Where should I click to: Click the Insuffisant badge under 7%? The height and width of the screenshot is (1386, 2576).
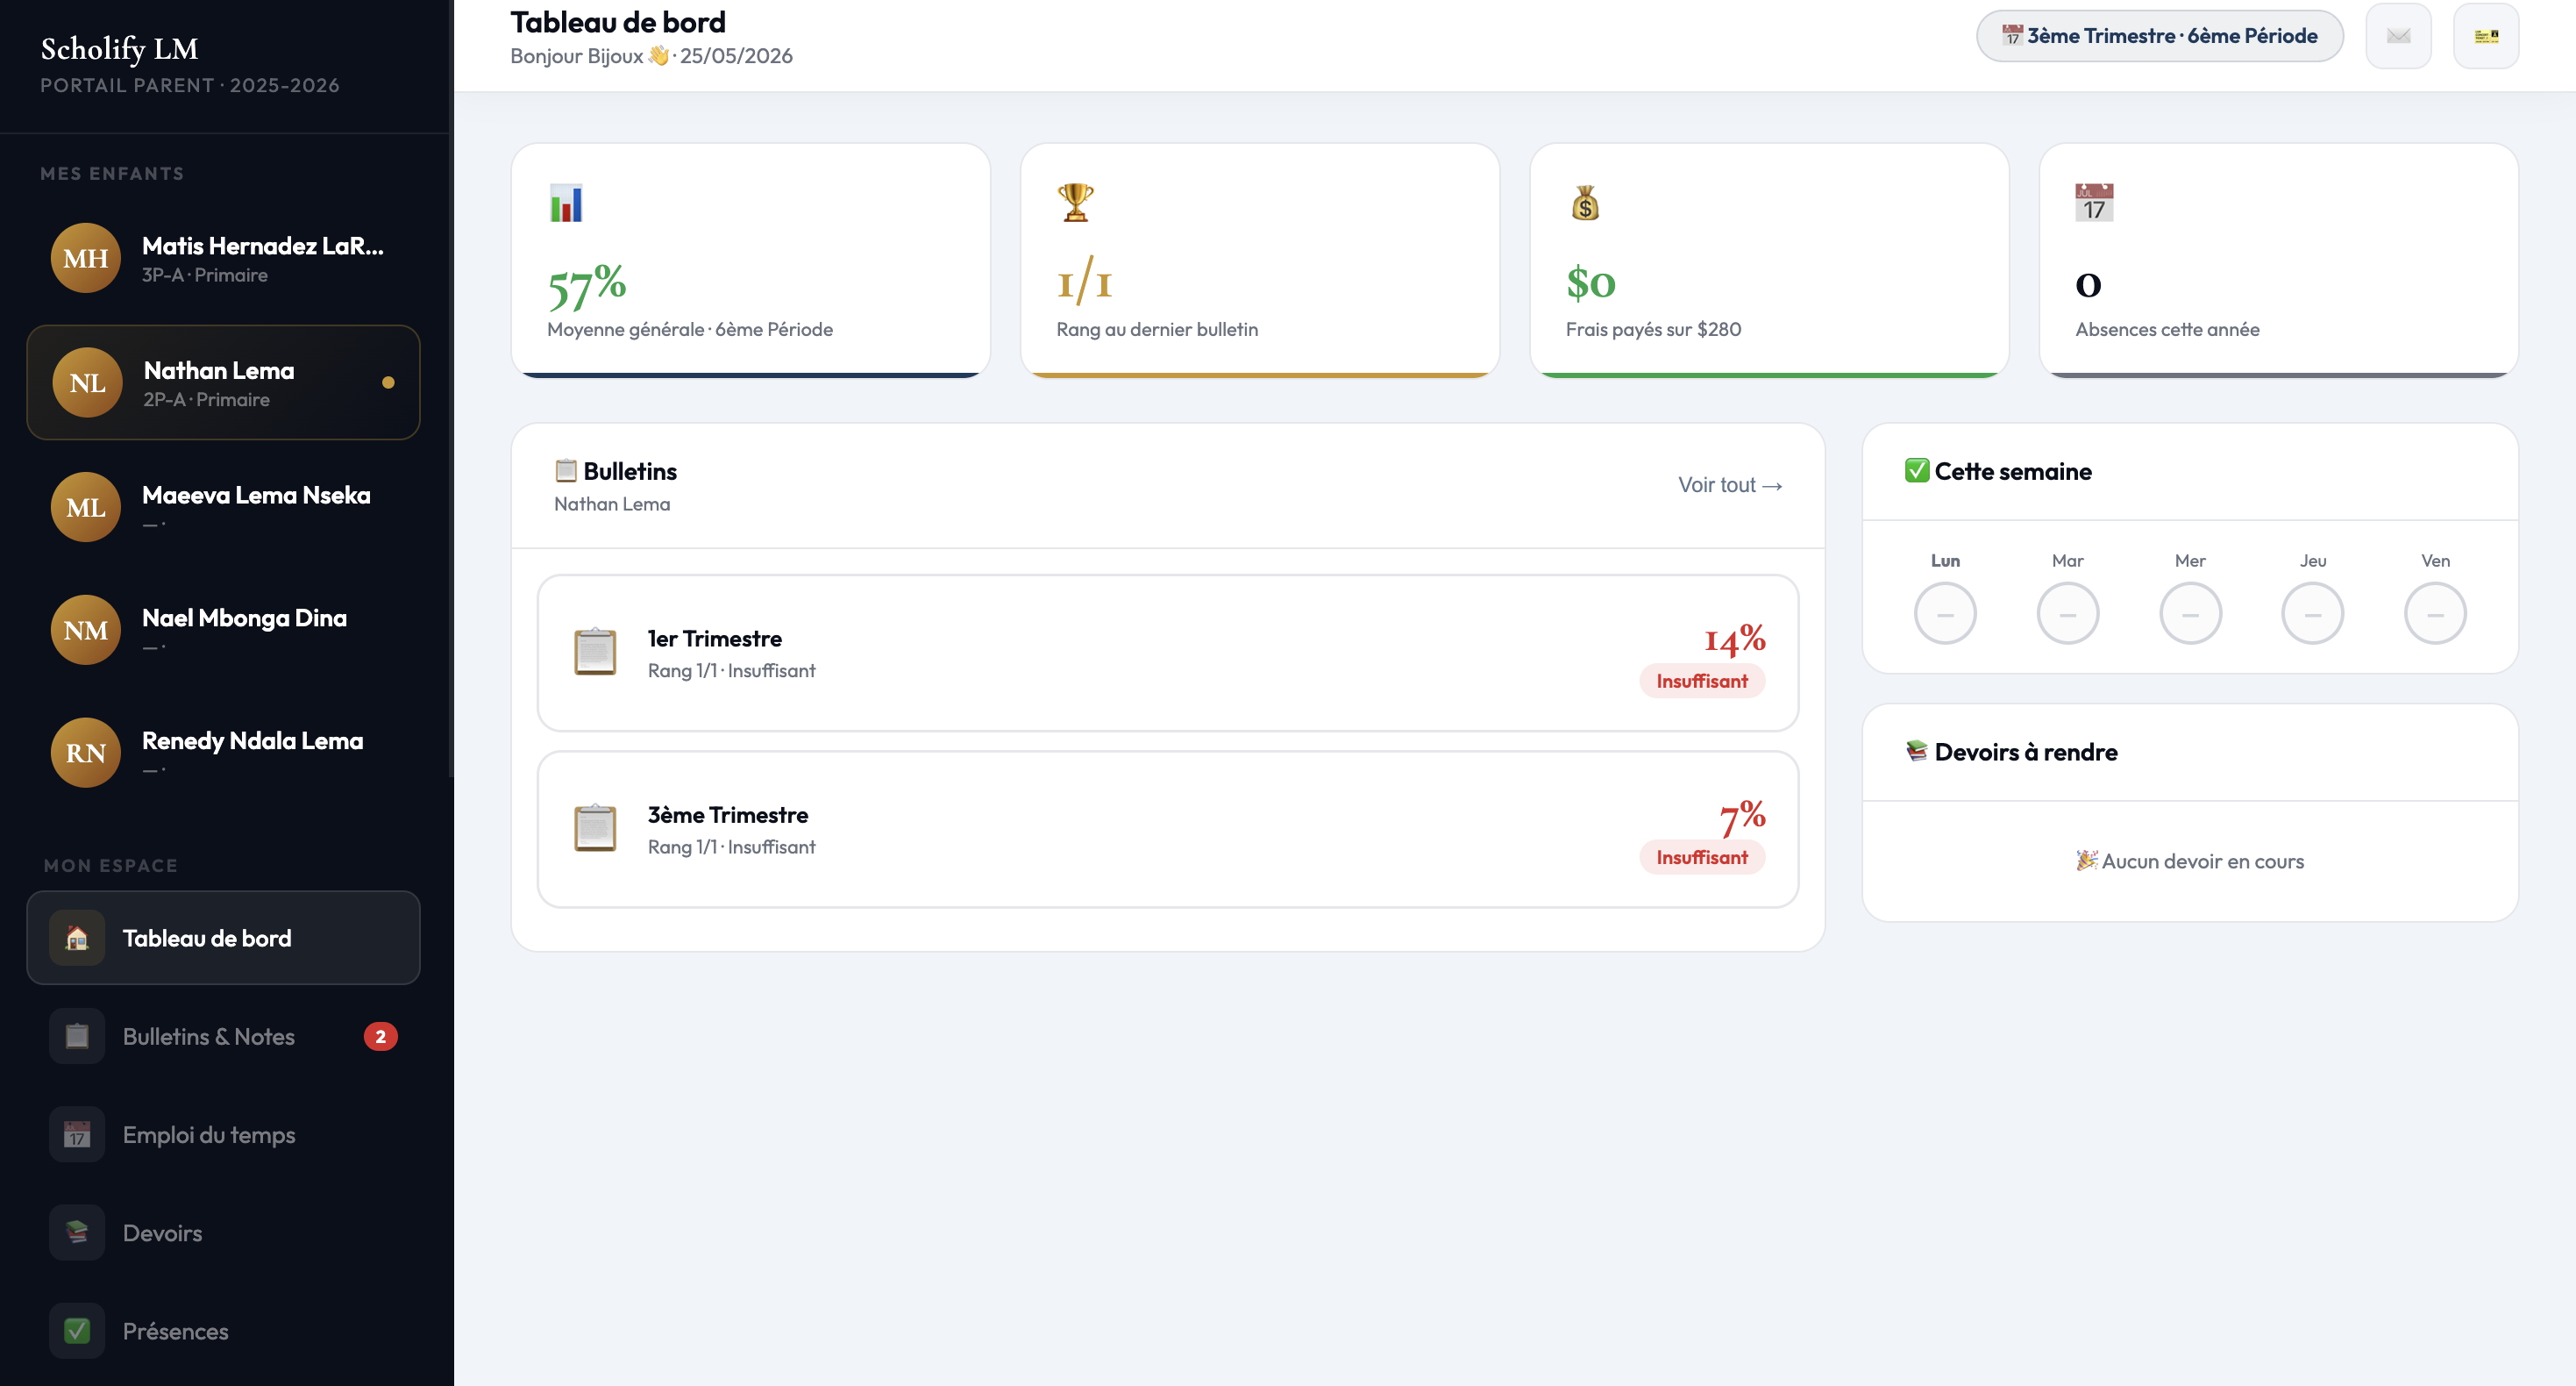1701,858
